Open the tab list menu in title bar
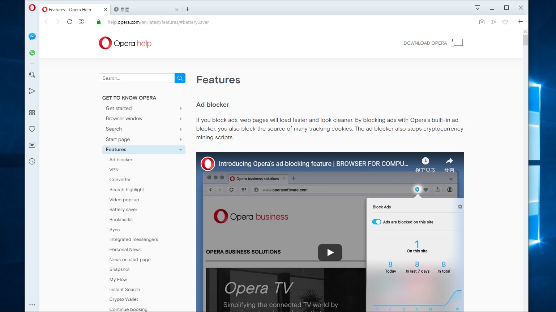This screenshot has width=556, height=312. pos(478,8)
